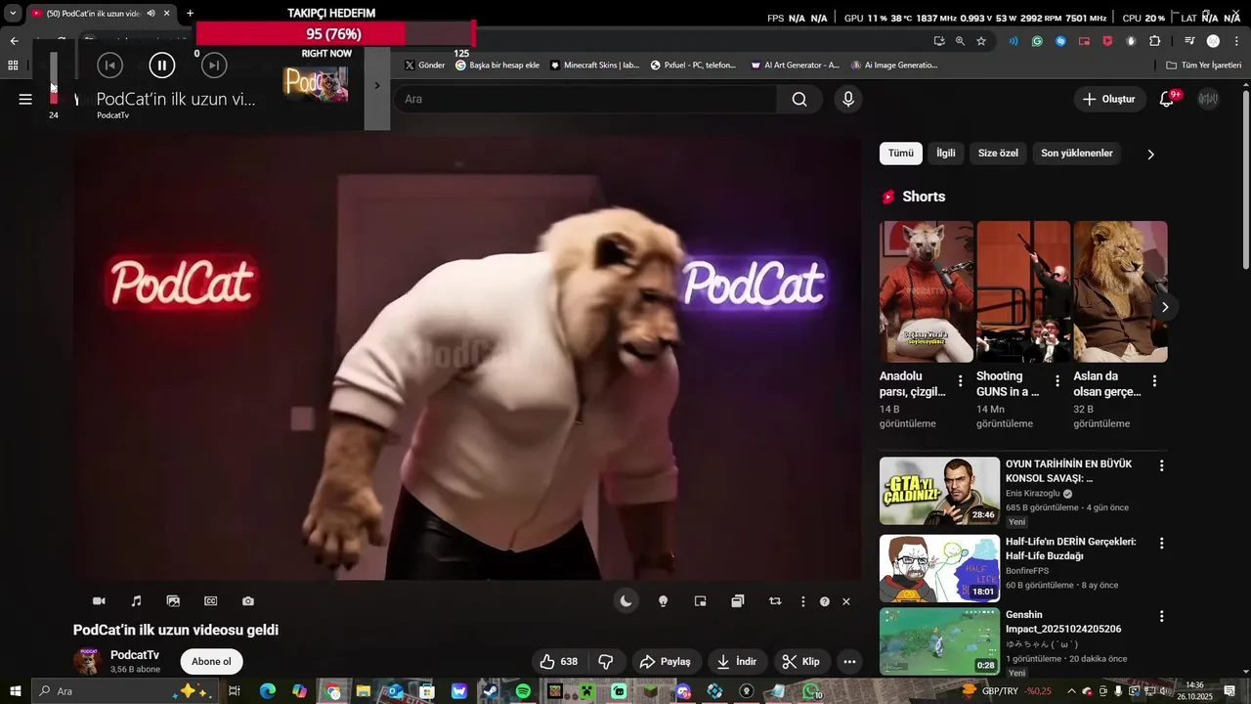The image size is (1251, 704).
Task: Create a clip with Klip button
Action: coord(800,662)
